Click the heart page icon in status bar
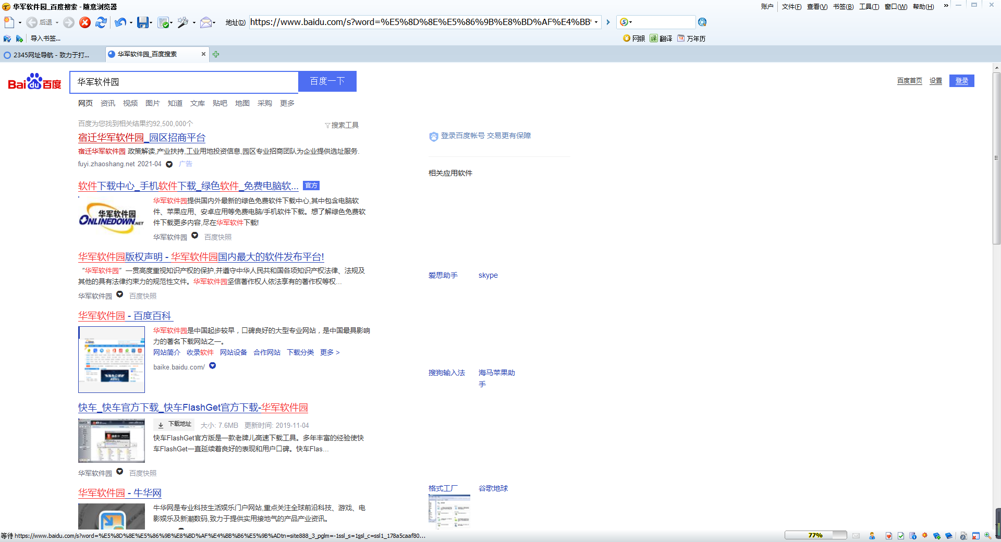 [x=888, y=536]
